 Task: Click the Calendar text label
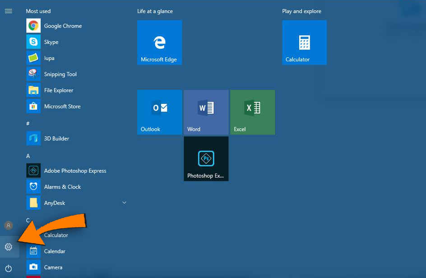click(x=55, y=251)
